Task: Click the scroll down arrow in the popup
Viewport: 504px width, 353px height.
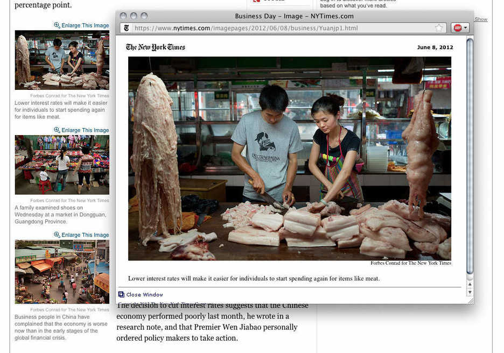Action: pyautogui.click(x=470, y=292)
